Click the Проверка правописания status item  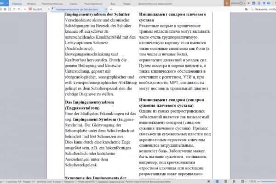click(x=110, y=182)
